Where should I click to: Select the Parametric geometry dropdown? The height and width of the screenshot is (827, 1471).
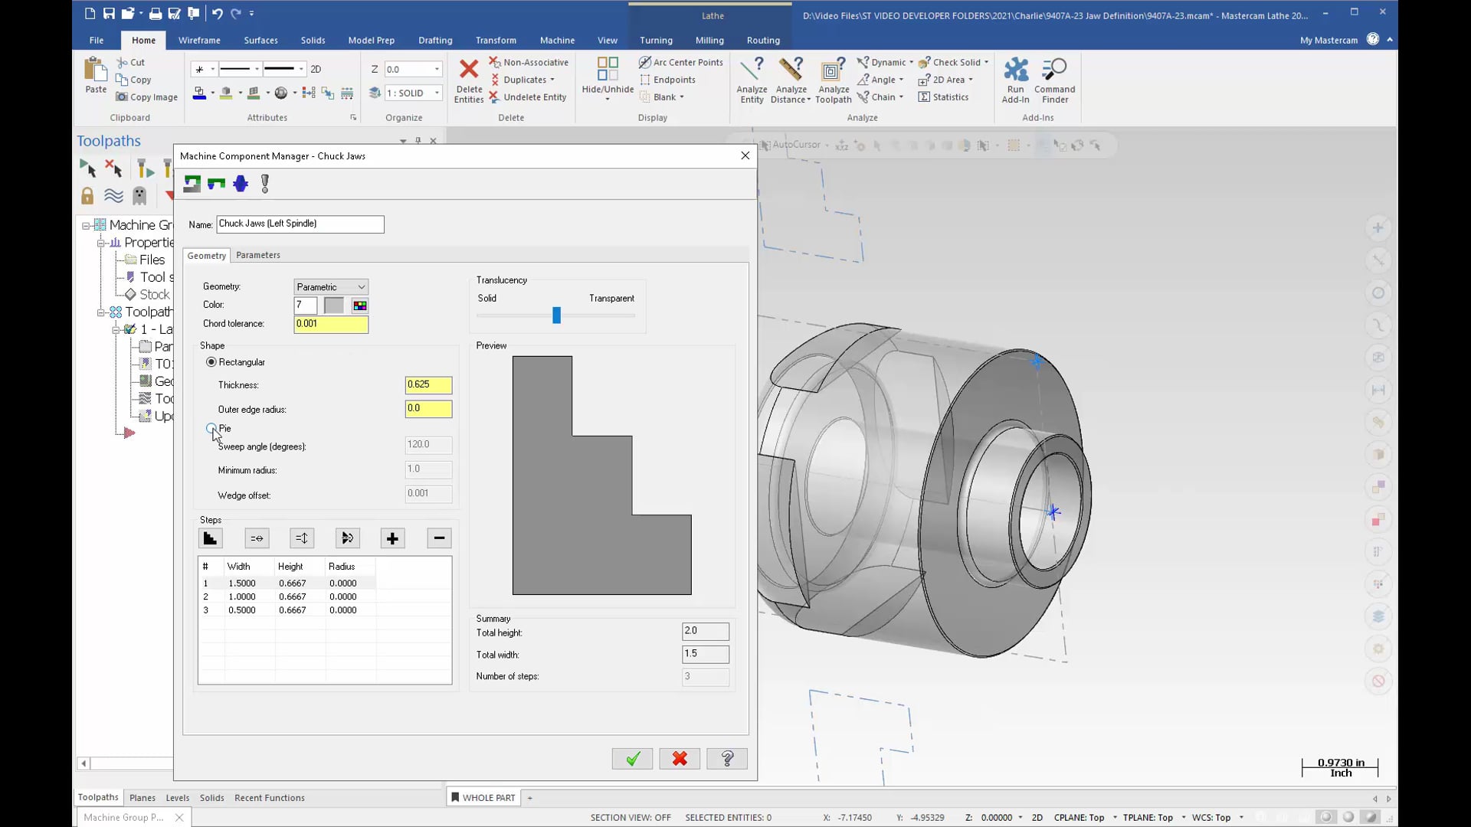pyautogui.click(x=329, y=286)
